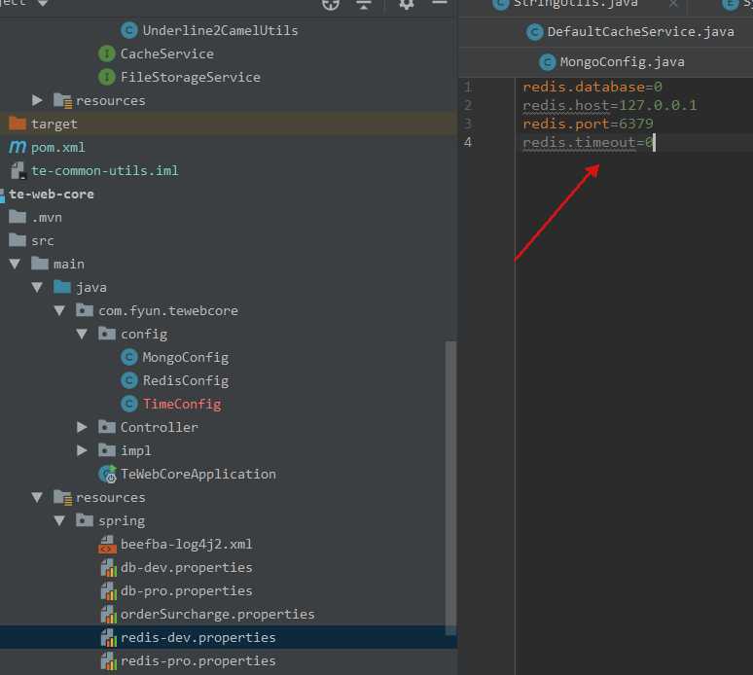
Task: Click the config package icon
Action: (x=107, y=334)
